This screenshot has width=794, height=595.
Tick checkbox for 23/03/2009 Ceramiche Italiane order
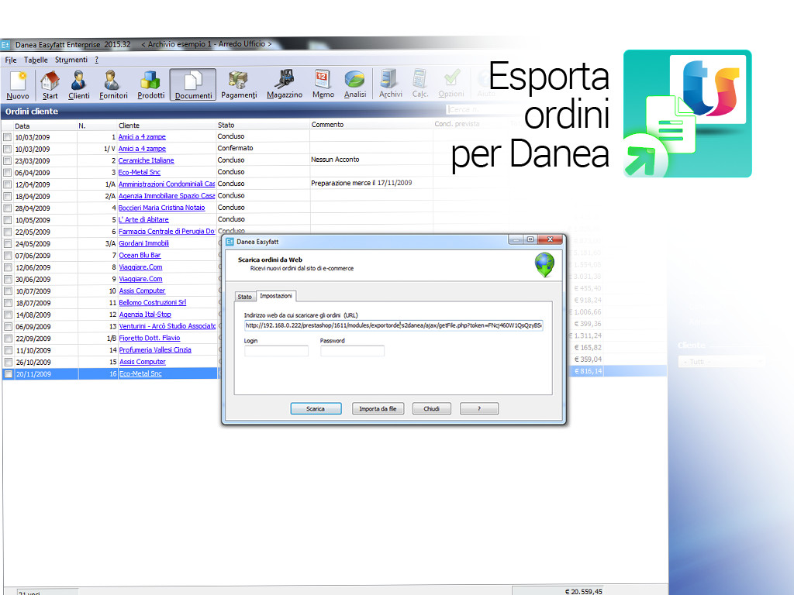[7, 161]
